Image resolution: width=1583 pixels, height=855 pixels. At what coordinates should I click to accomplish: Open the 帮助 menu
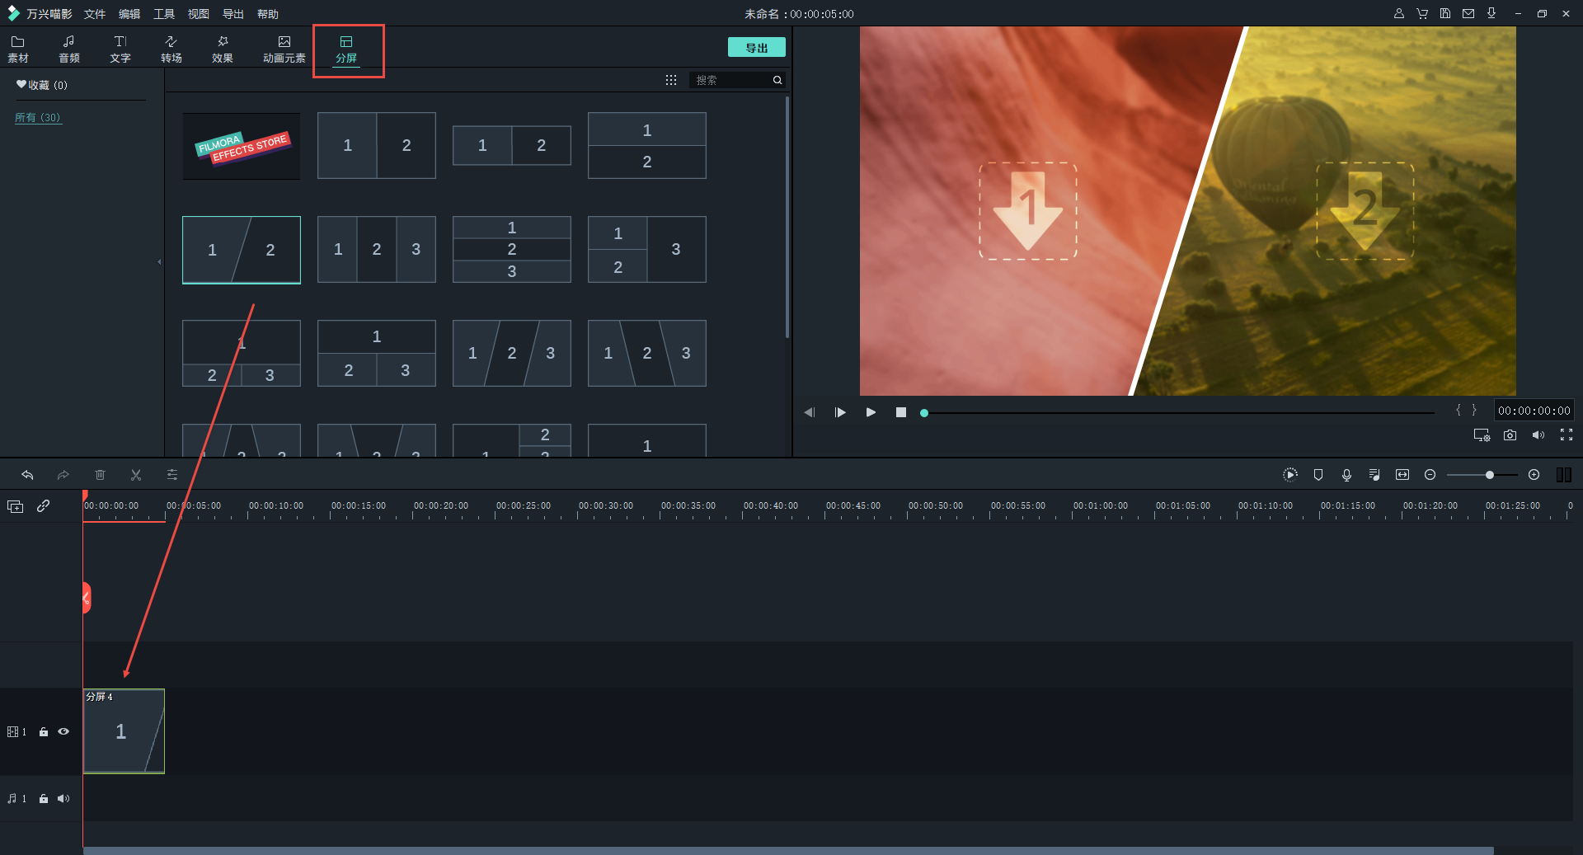point(268,14)
